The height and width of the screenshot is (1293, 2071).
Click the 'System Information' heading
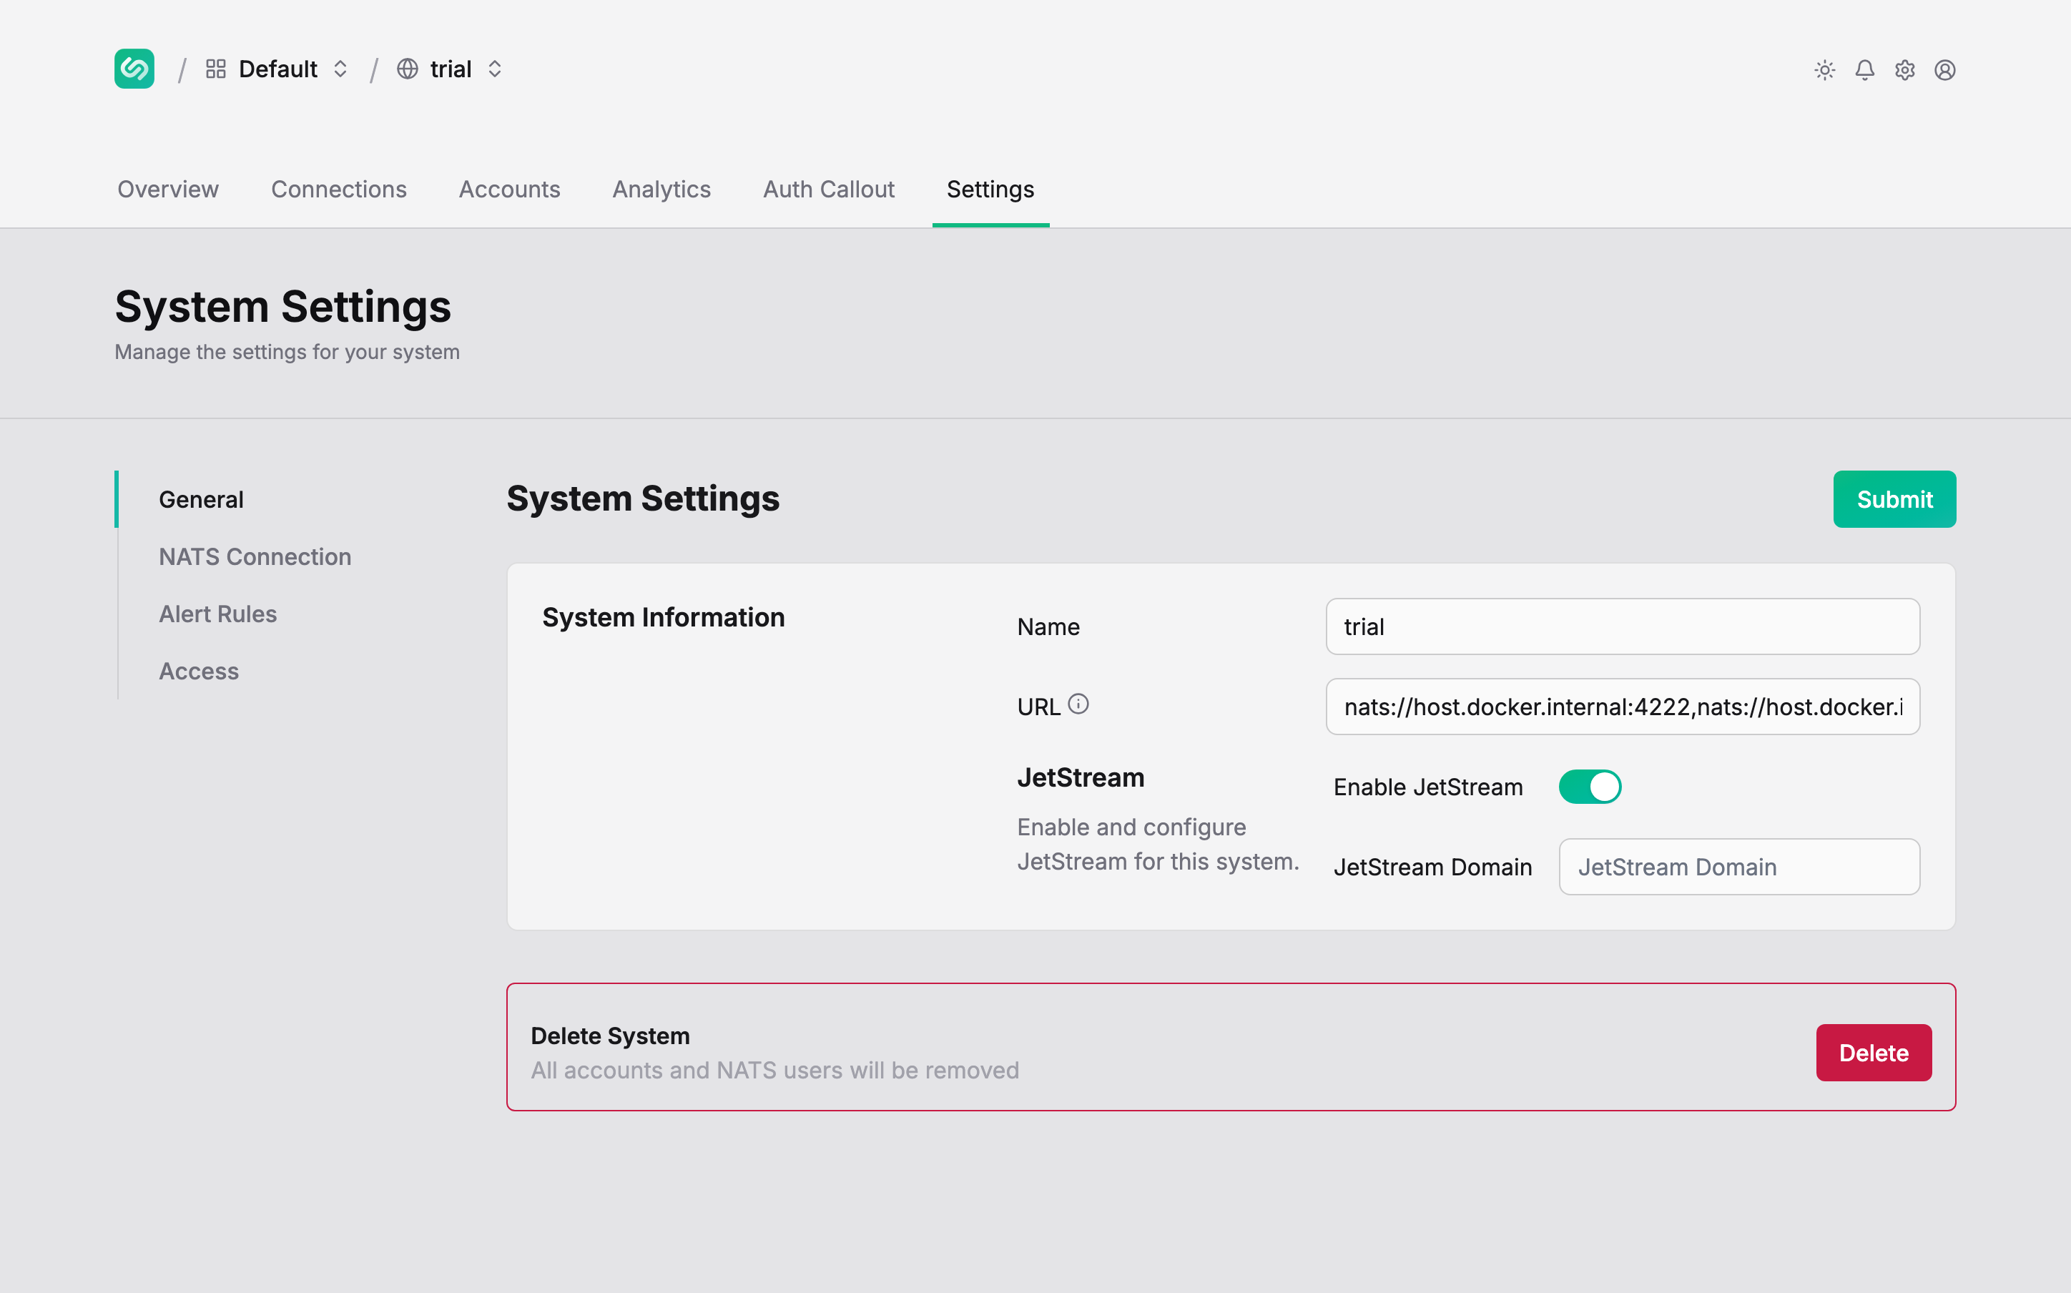click(x=664, y=617)
